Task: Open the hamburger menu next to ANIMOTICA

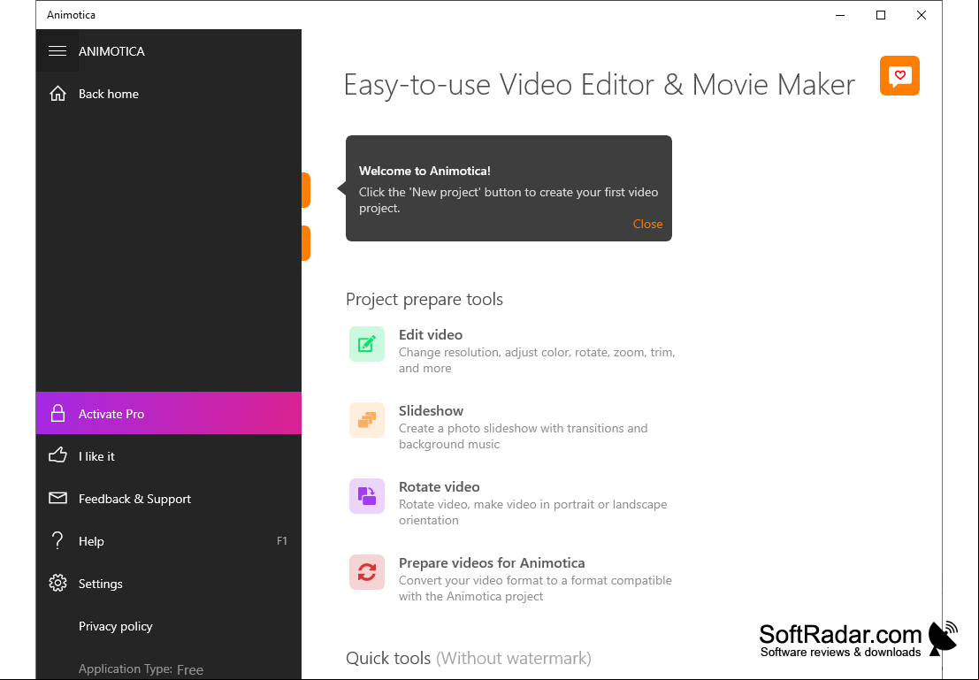Action: coord(57,51)
